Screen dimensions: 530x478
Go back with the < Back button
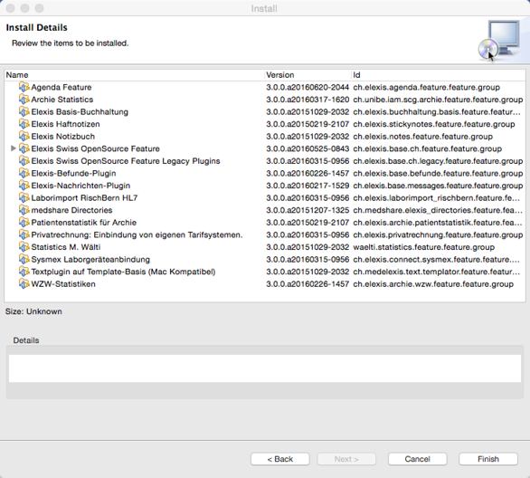tap(280, 459)
